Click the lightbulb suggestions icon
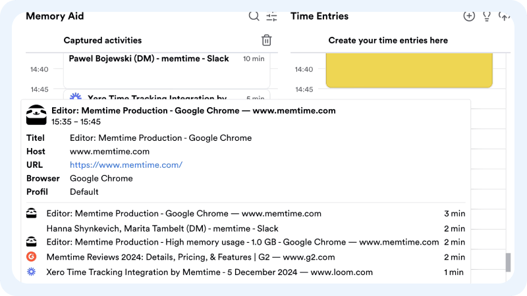Image resolution: width=527 pixels, height=296 pixels. pyautogui.click(x=487, y=16)
